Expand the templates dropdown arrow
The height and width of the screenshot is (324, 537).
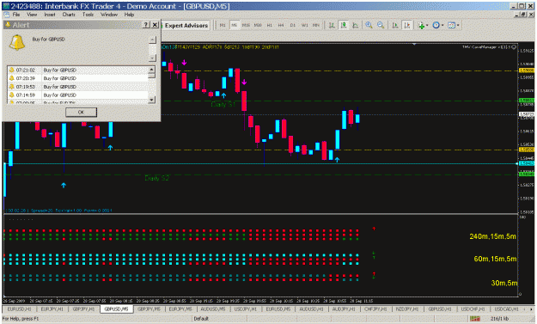(x=458, y=25)
